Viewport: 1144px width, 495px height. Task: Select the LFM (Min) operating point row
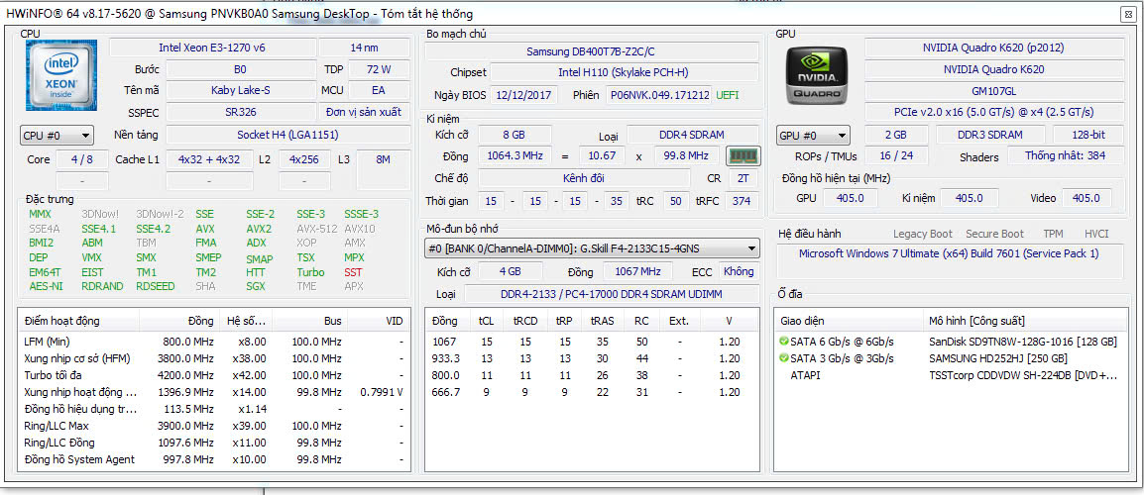(x=212, y=342)
